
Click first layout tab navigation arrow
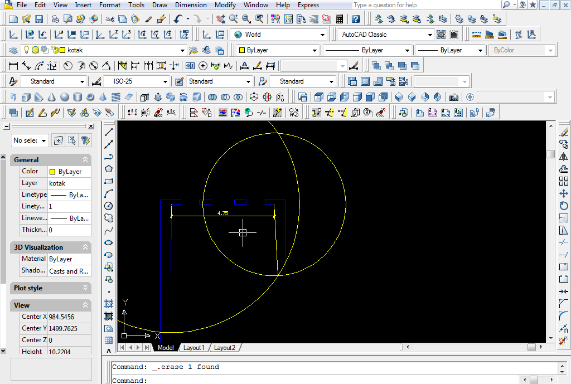pos(122,348)
